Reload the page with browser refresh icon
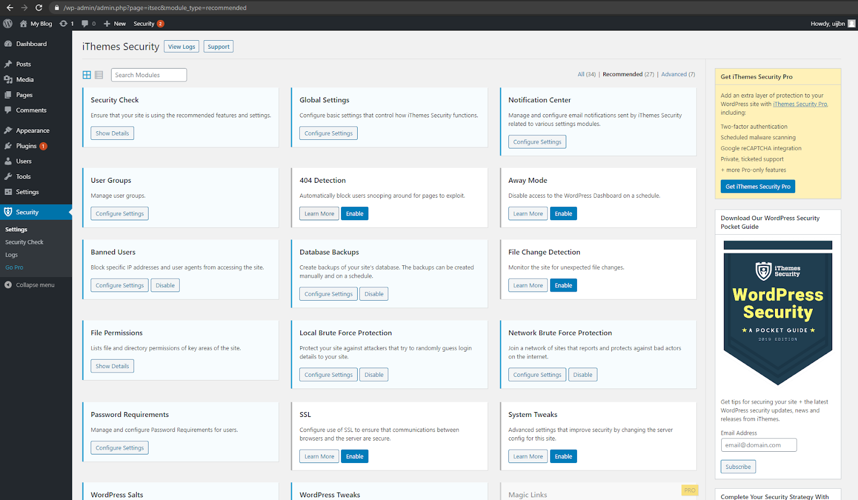The width and height of the screenshot is (858, 500). [x=39, y=8]
